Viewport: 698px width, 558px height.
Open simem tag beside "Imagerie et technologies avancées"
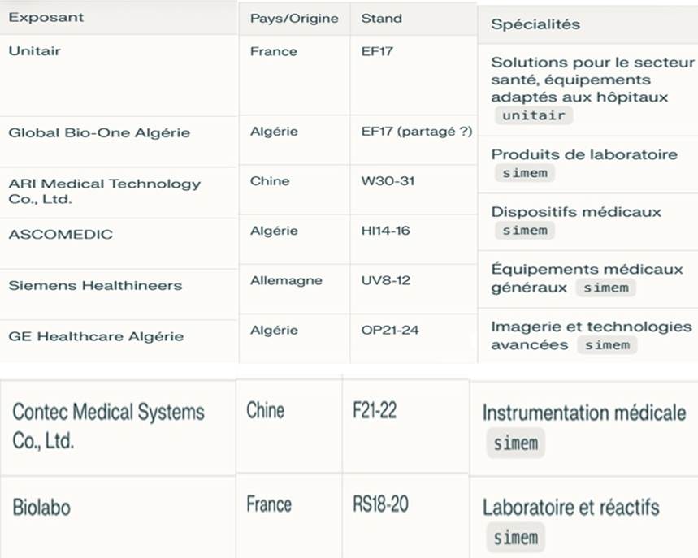click(x=607, y=344)
